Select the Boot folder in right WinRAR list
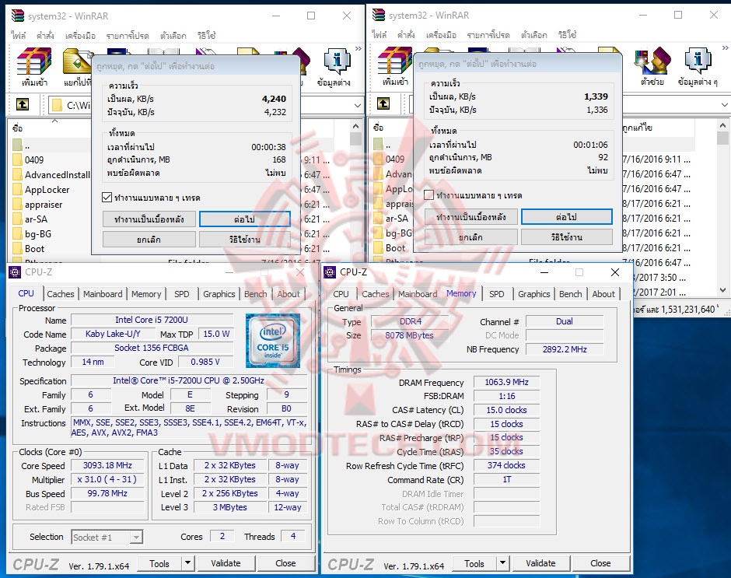Screen dimensions: 731x578 390,248
